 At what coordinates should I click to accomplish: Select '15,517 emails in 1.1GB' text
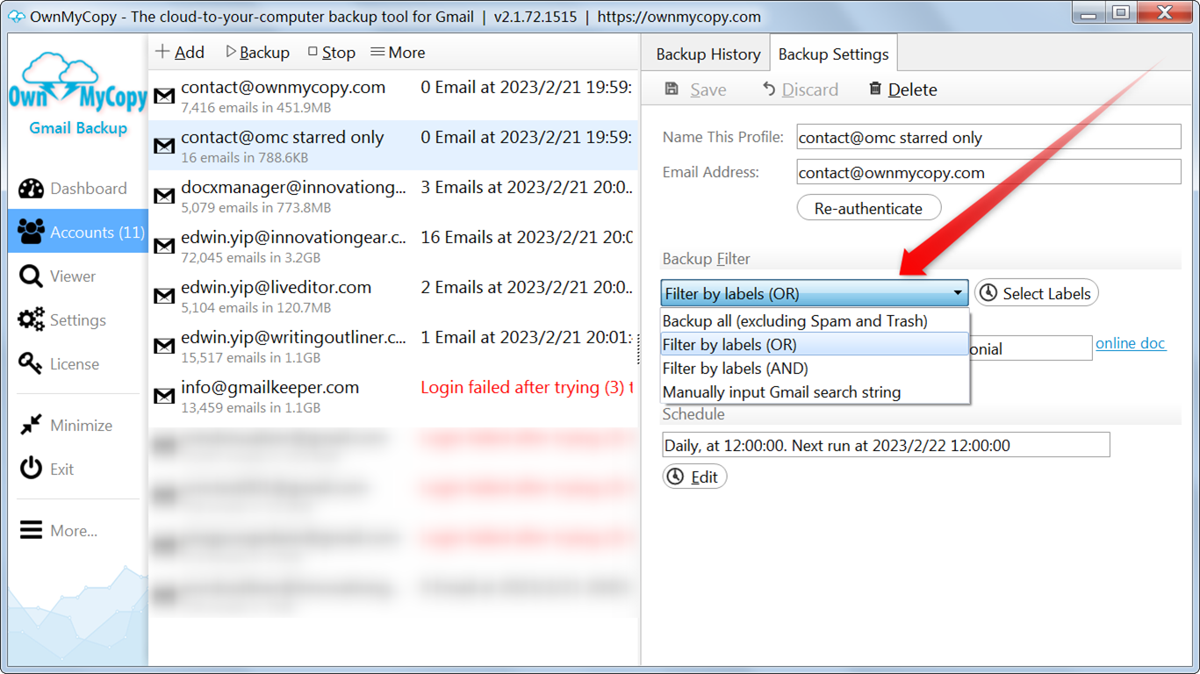tap(251, 357)
